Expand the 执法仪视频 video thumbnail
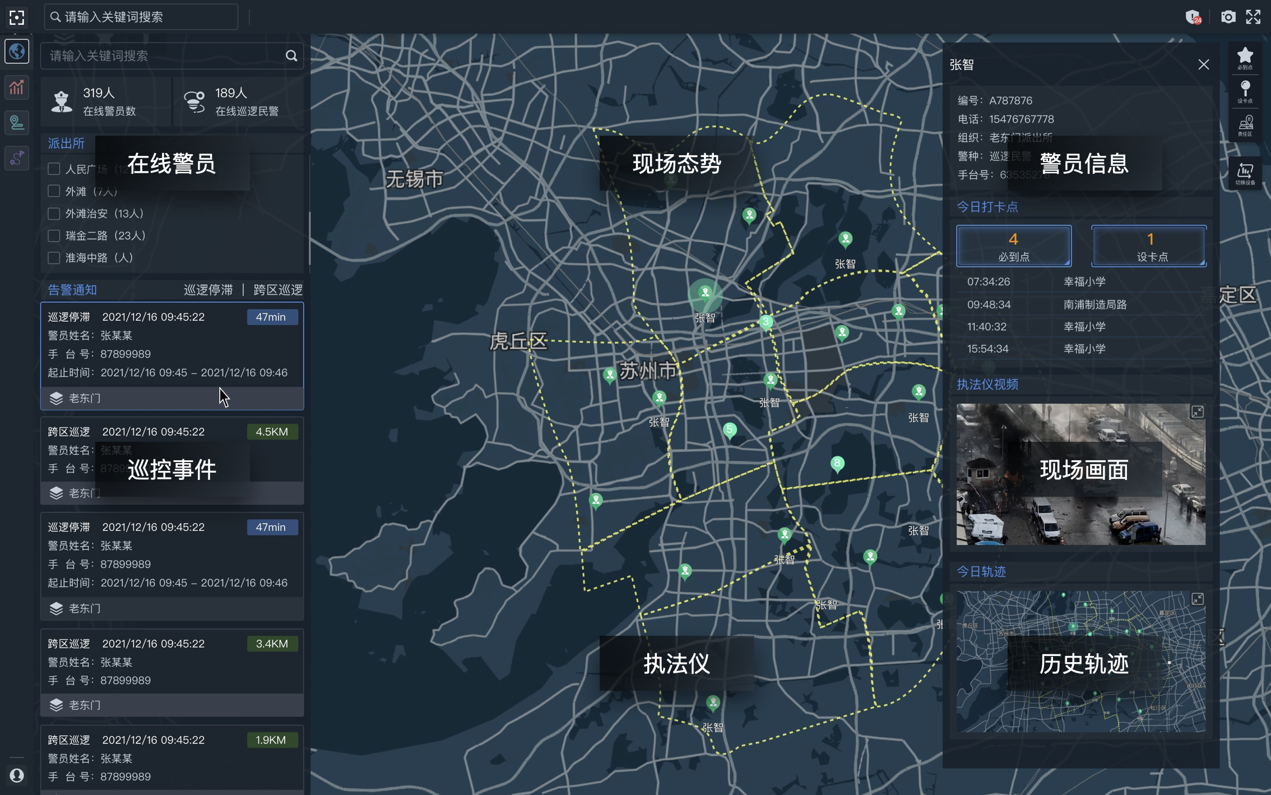The width and height of the screenshot is (1271, 795). (1197, 412)
